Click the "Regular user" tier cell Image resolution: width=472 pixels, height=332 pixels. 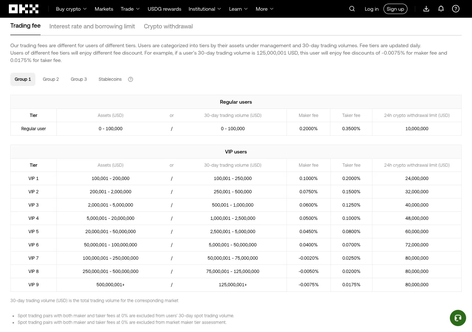(x=34, y=129)
